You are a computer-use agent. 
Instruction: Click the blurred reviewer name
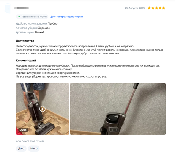click(x=22, y=8)
